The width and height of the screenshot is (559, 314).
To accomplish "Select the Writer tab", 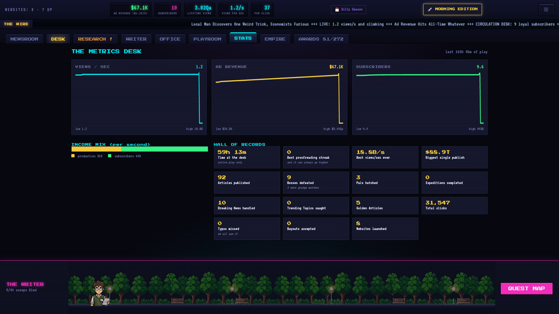I will [x=136, y=39].
